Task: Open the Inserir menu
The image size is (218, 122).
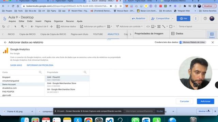Action: 38,21
